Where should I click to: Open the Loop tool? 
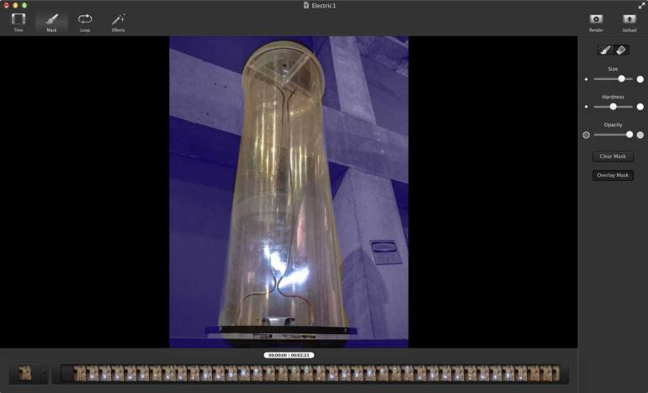click(x=85, y=23)
